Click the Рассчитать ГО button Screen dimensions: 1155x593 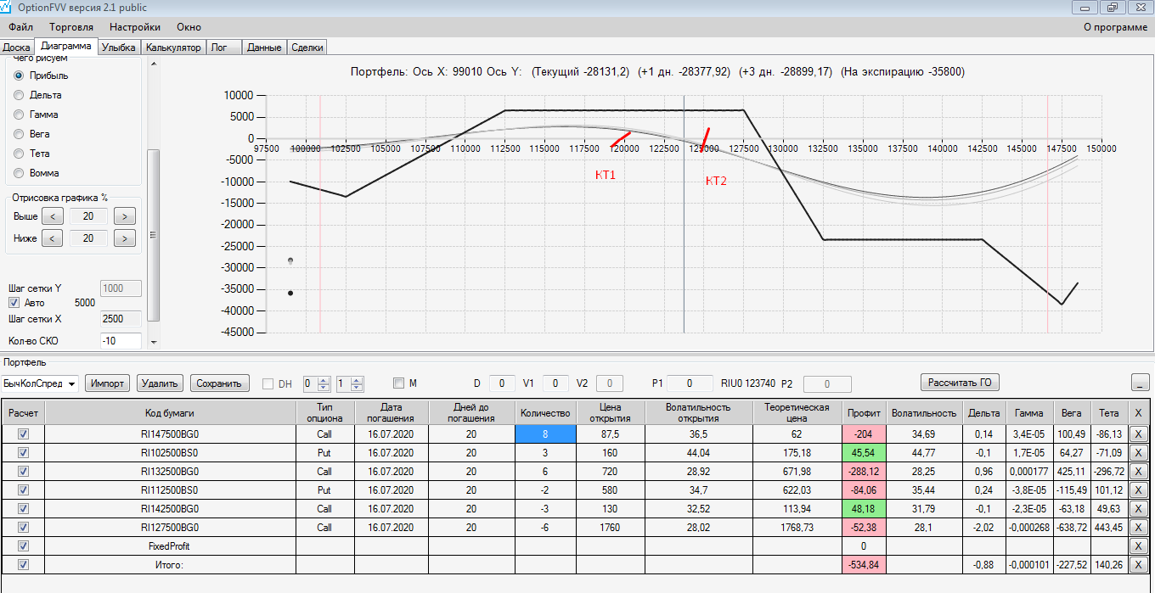(961, 383)
